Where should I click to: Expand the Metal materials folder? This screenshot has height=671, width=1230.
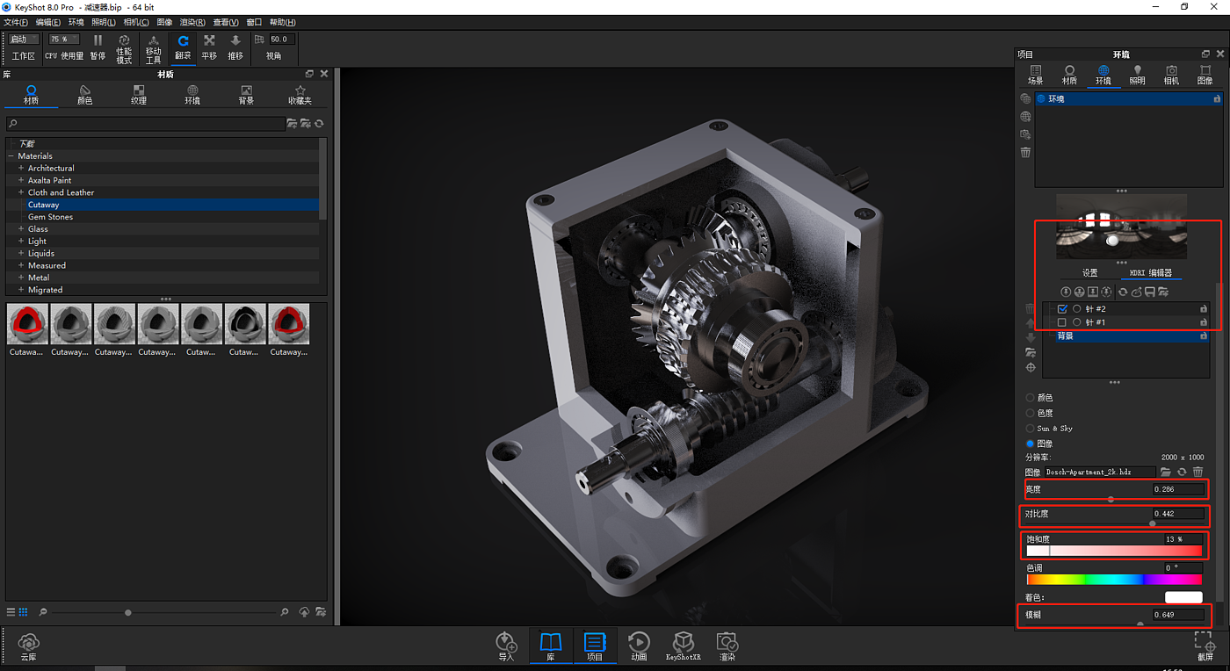[x=21, y=278]
